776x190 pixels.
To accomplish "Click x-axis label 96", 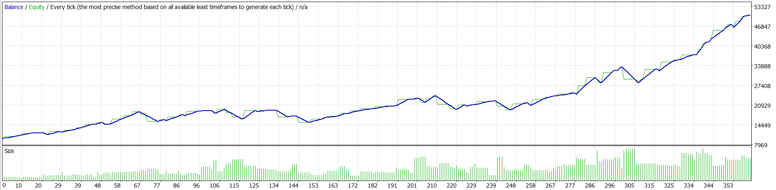I will click(x=196, y=185).
